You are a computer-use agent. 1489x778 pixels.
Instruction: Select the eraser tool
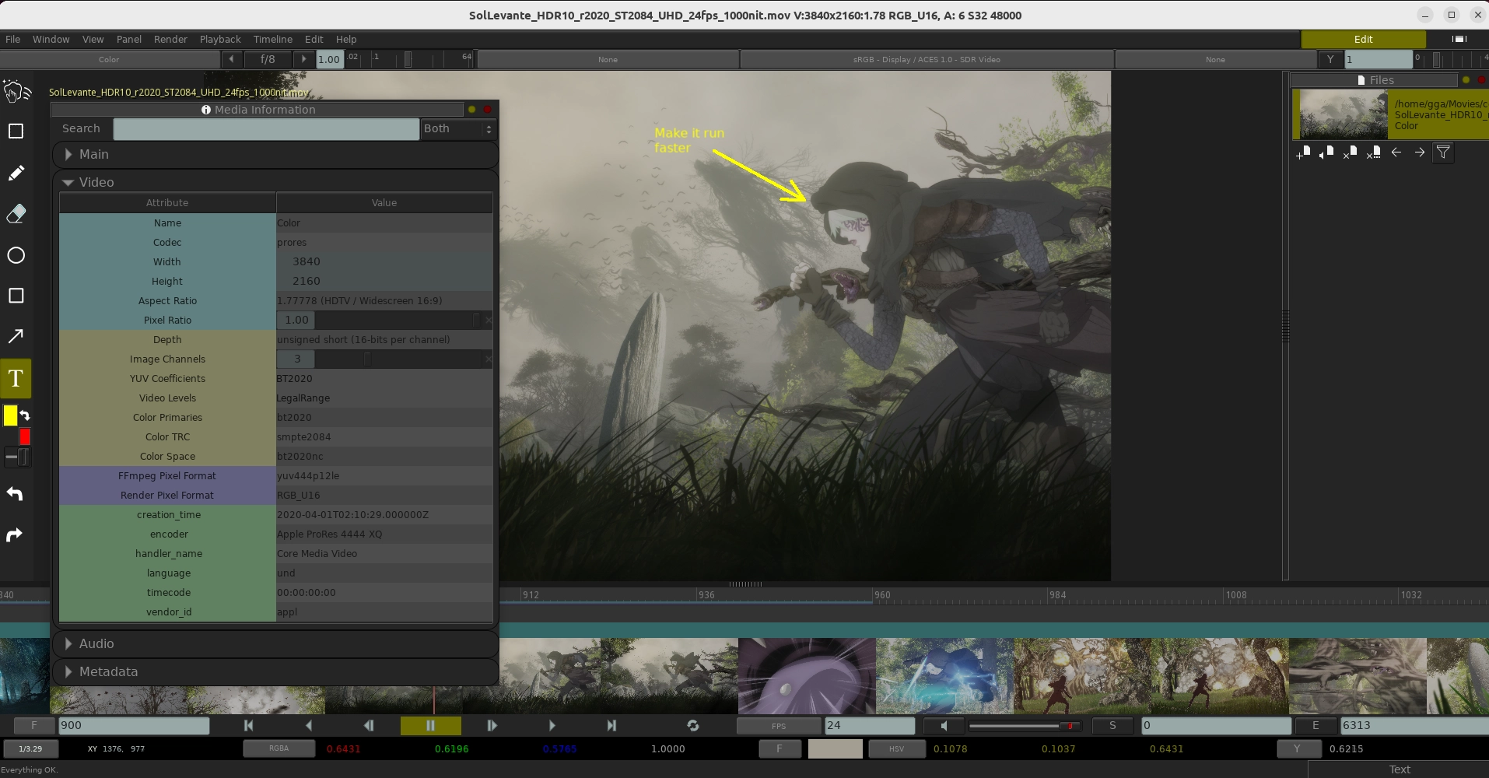[x=16, y=214]
